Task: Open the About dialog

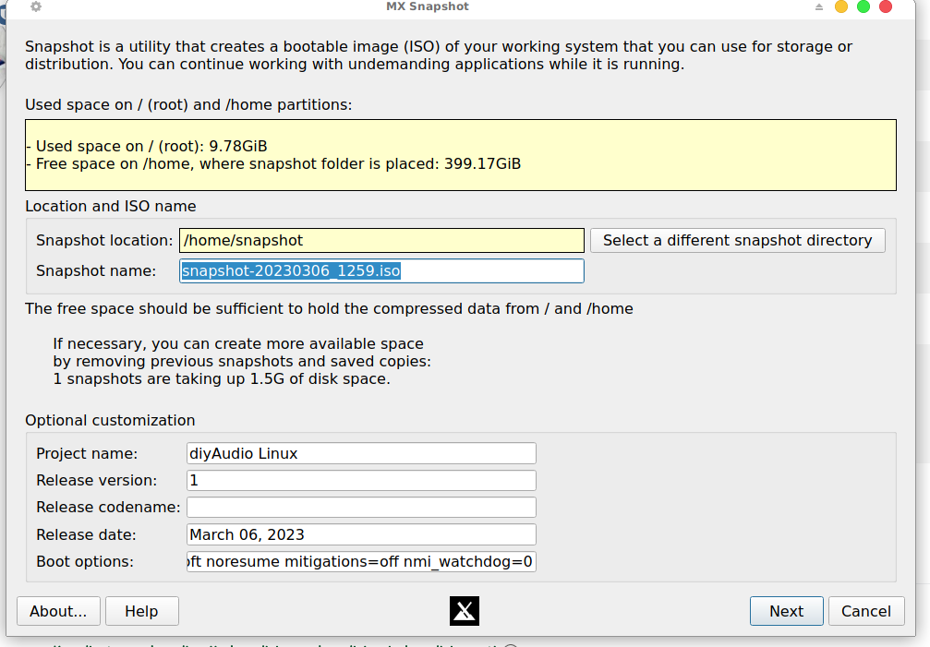Action: click(x=58, y=611)
